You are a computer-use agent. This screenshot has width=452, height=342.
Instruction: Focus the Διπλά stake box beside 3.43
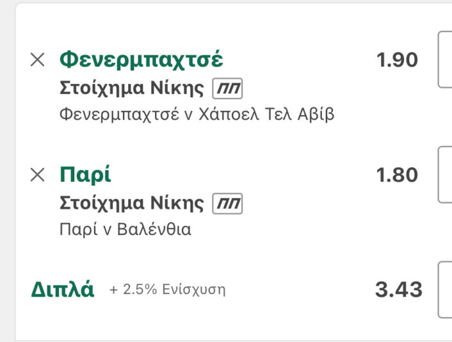[x=444, y=289]
